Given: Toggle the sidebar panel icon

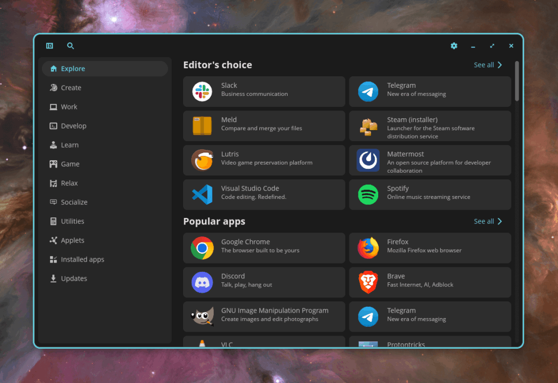Looking at the screenshot, I should pyautogui.click(x=50, y=46).
